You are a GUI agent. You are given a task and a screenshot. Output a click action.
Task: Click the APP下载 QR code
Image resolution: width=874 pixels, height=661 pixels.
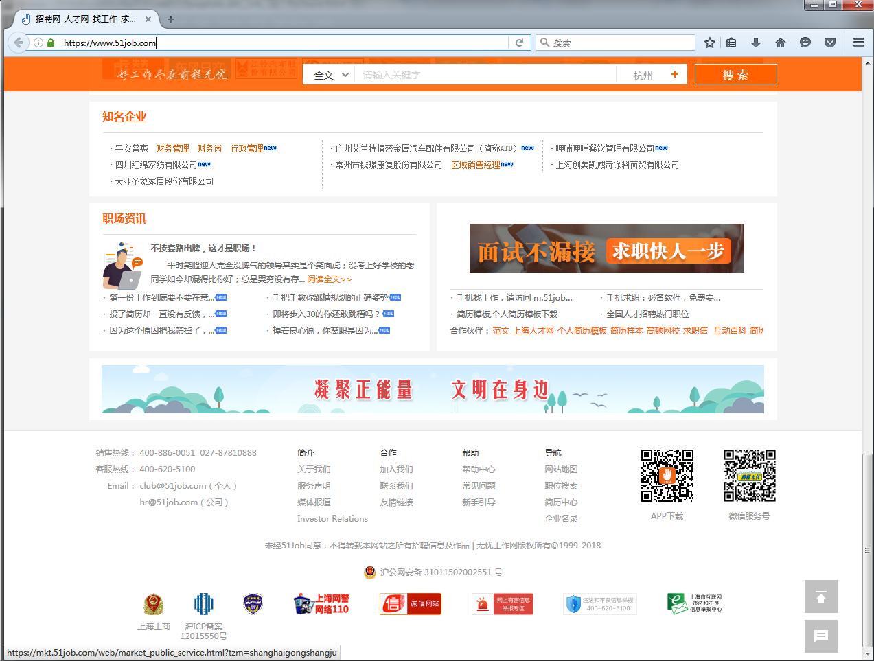[x=667, y=476]
